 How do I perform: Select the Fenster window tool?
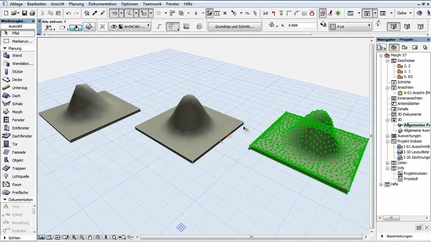18,120
